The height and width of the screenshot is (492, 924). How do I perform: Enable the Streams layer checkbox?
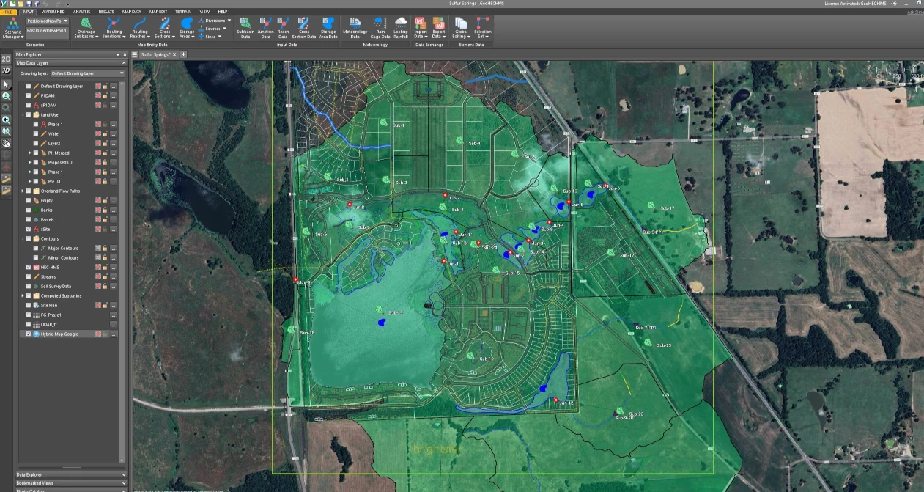point(29,277)
